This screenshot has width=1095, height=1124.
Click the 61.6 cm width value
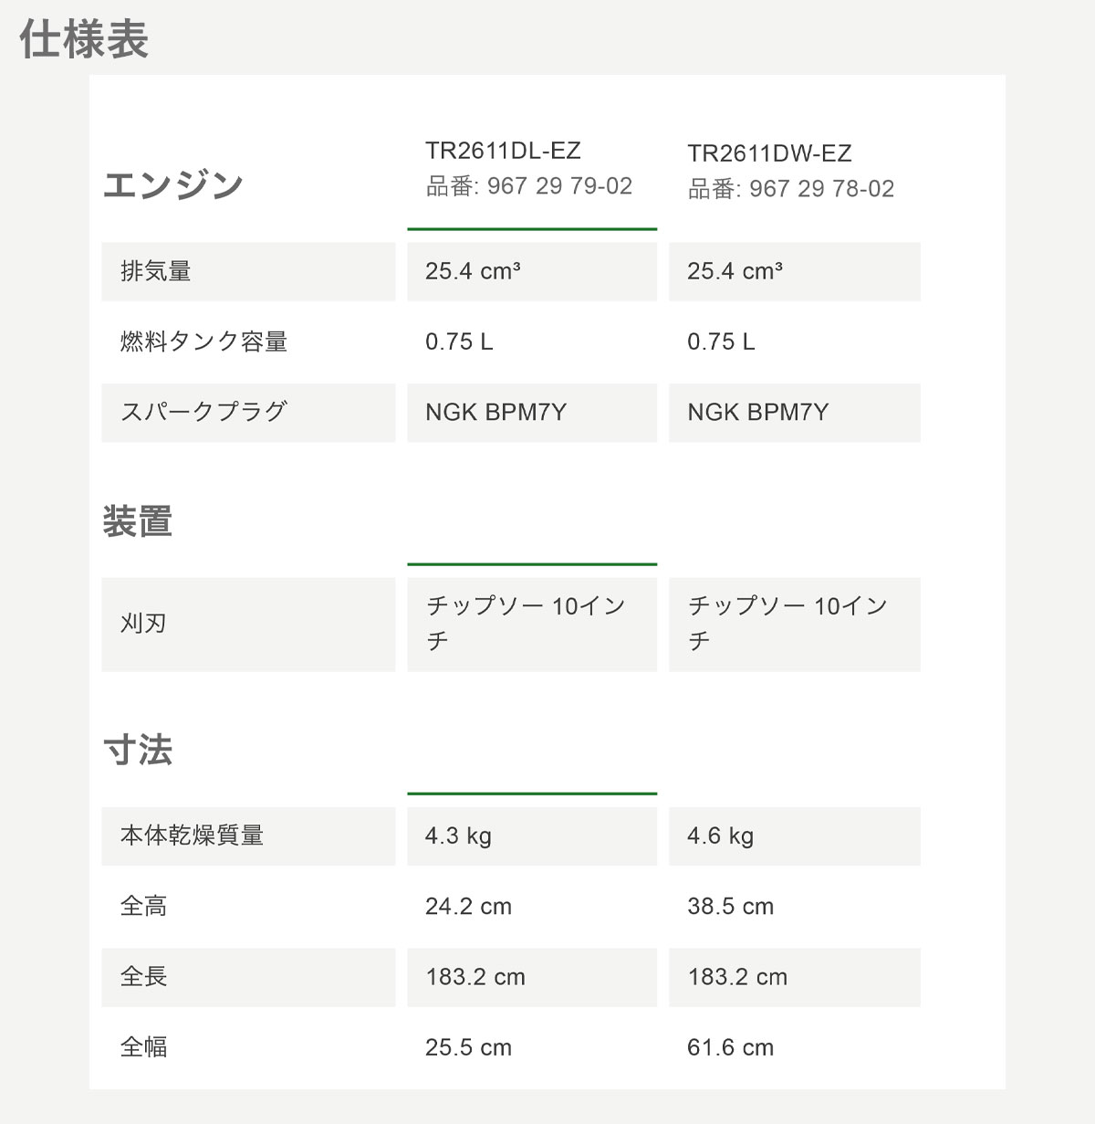[730, 1047]
